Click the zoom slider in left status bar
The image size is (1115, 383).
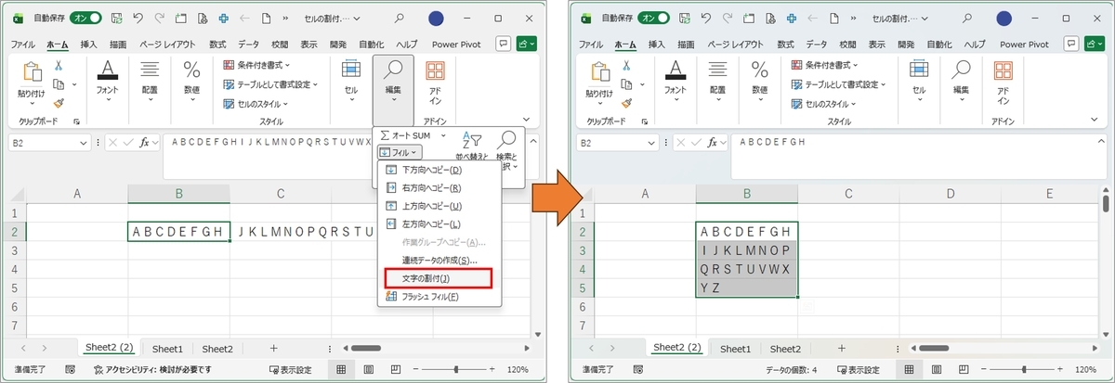point(457,369)
